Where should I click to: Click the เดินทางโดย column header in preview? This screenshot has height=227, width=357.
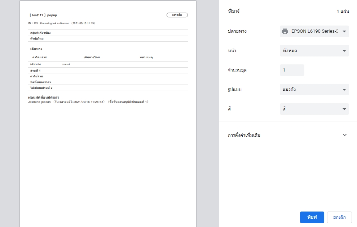coord(92,57)
